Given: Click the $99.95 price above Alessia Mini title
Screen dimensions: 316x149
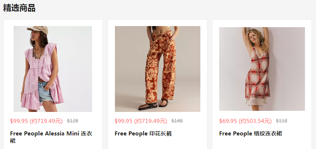Looking at the screenshot, I should pyautogui.click(x=19, y=121).
